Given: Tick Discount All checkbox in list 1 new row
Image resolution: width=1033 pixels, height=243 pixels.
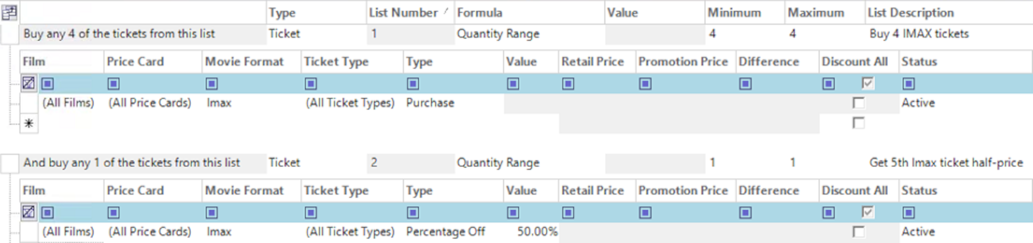Looking at the screenshot, I should [x=859, y=123].
